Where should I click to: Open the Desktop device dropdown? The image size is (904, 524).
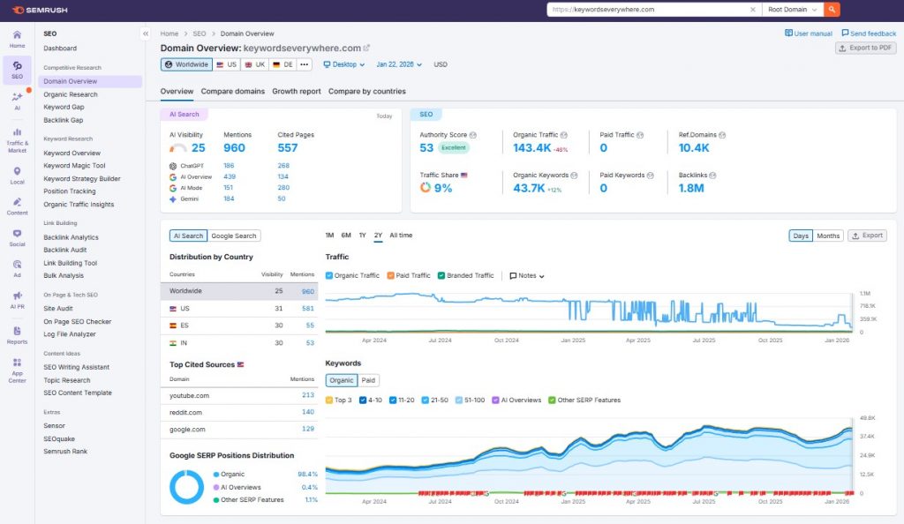(x=346, y=64)
